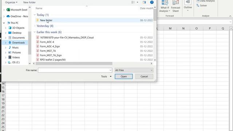233x131 pixels.
Task: Open the Outline group in Excel ribbon
Action: [188, 6]
